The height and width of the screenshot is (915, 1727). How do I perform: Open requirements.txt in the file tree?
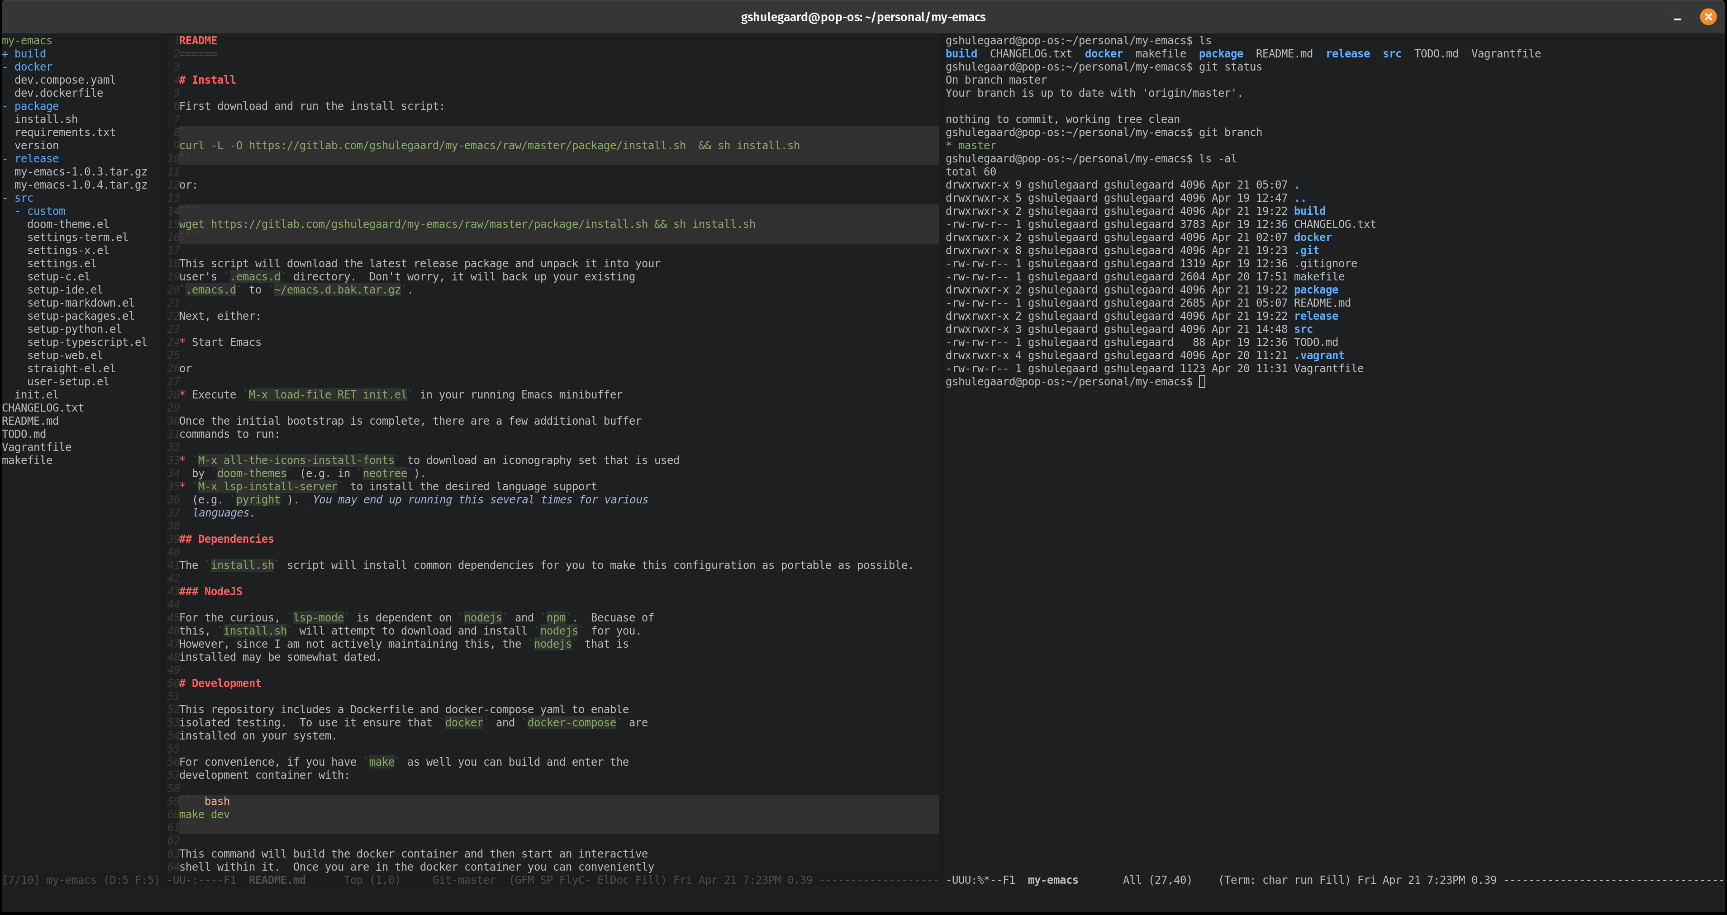(65, 133)
